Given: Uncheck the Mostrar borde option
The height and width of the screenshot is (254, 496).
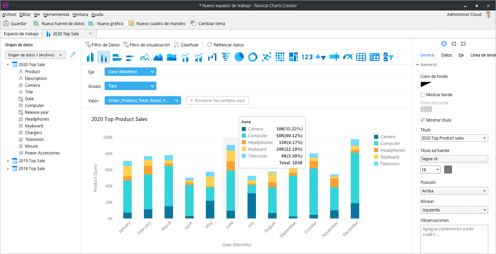Looking at the screenshot, I should point(422,95).
